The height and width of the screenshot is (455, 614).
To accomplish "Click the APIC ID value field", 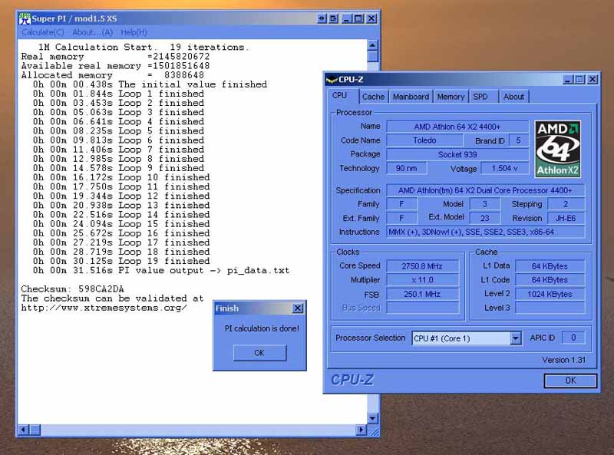I will 573,338.
